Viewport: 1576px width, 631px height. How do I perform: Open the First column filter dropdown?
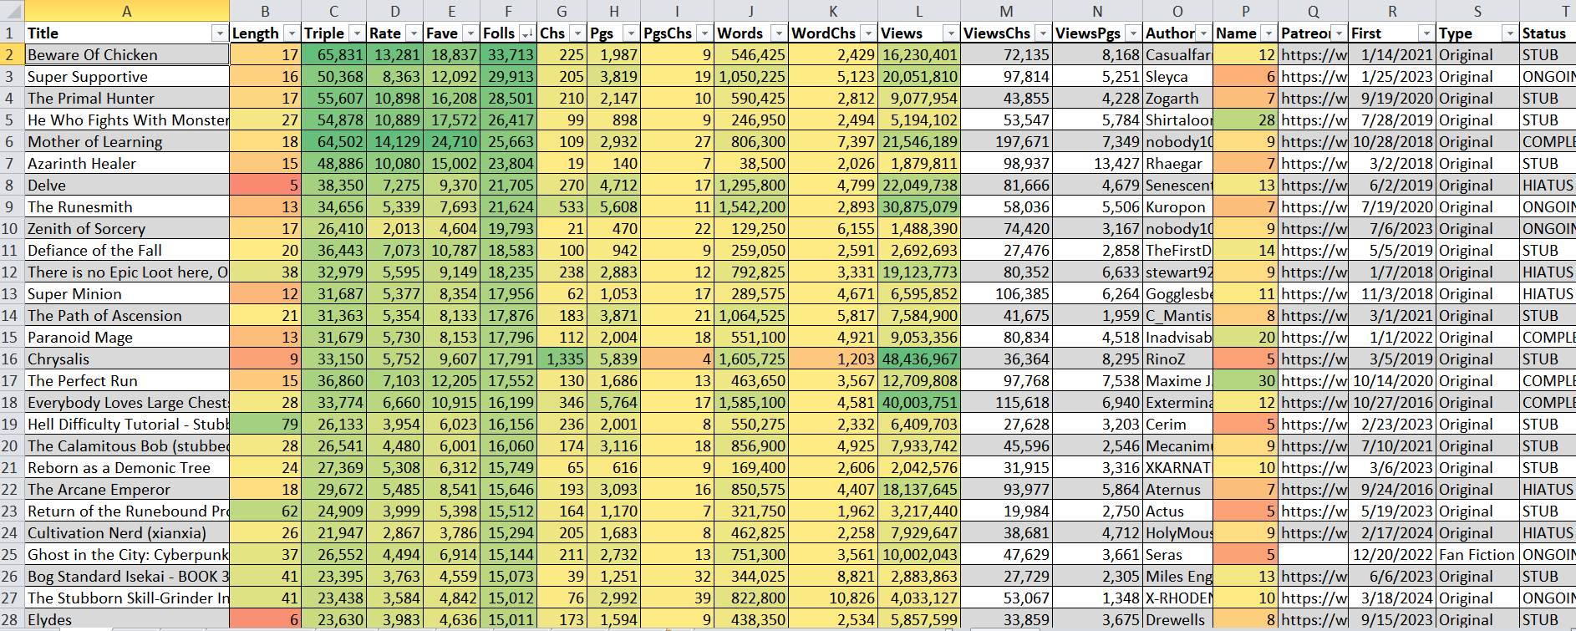[x=1426, y=33]
